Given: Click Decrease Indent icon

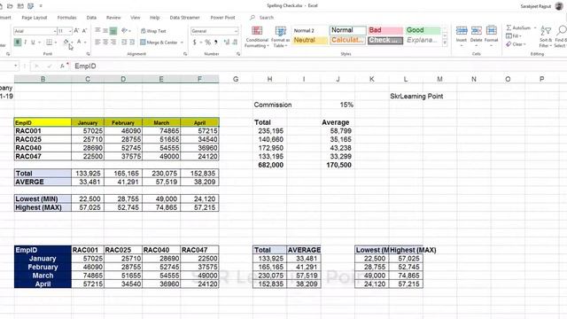Looking at the screenshot, I should coord(124,43).
